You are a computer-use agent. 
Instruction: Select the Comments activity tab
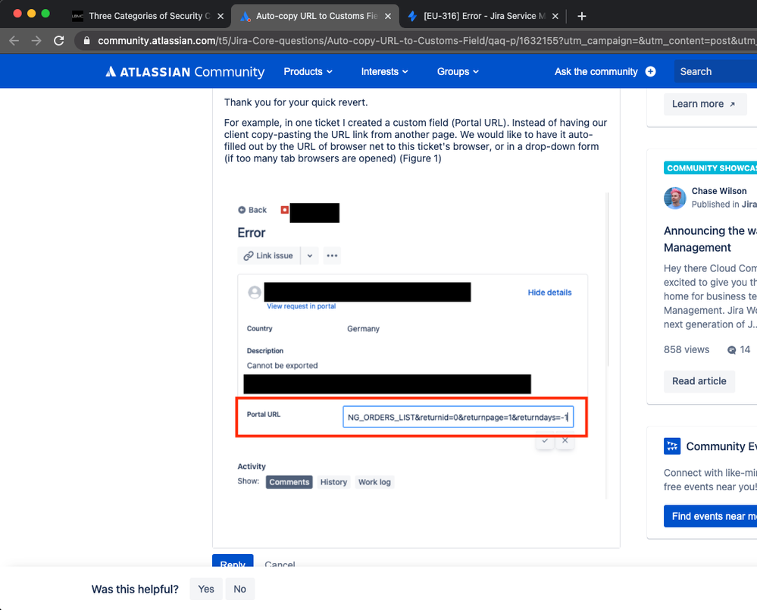click(x=289, y=482)
